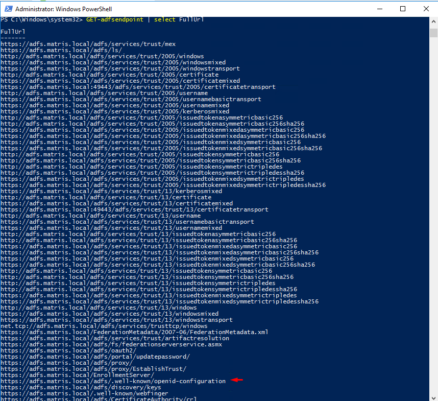Click the openid-configuration URL line
Screen dimensions: 438x401
pyautogui.click(x=113, y=381)
